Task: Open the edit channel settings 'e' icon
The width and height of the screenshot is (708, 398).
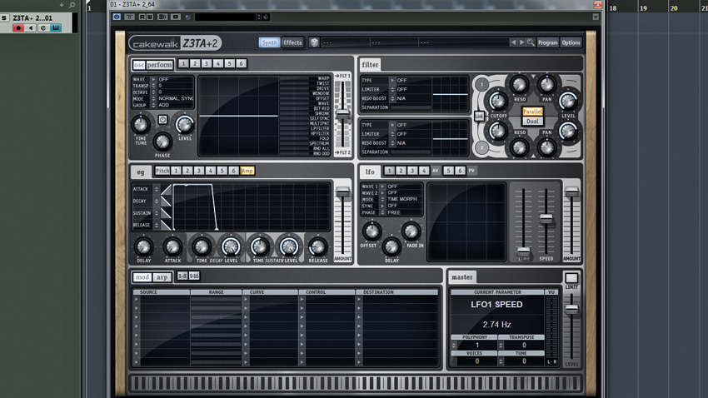Action: click(x=42, y=28)
